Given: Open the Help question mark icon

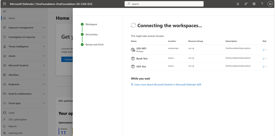Looking at the screenshot, I should [x=262, y=4].
